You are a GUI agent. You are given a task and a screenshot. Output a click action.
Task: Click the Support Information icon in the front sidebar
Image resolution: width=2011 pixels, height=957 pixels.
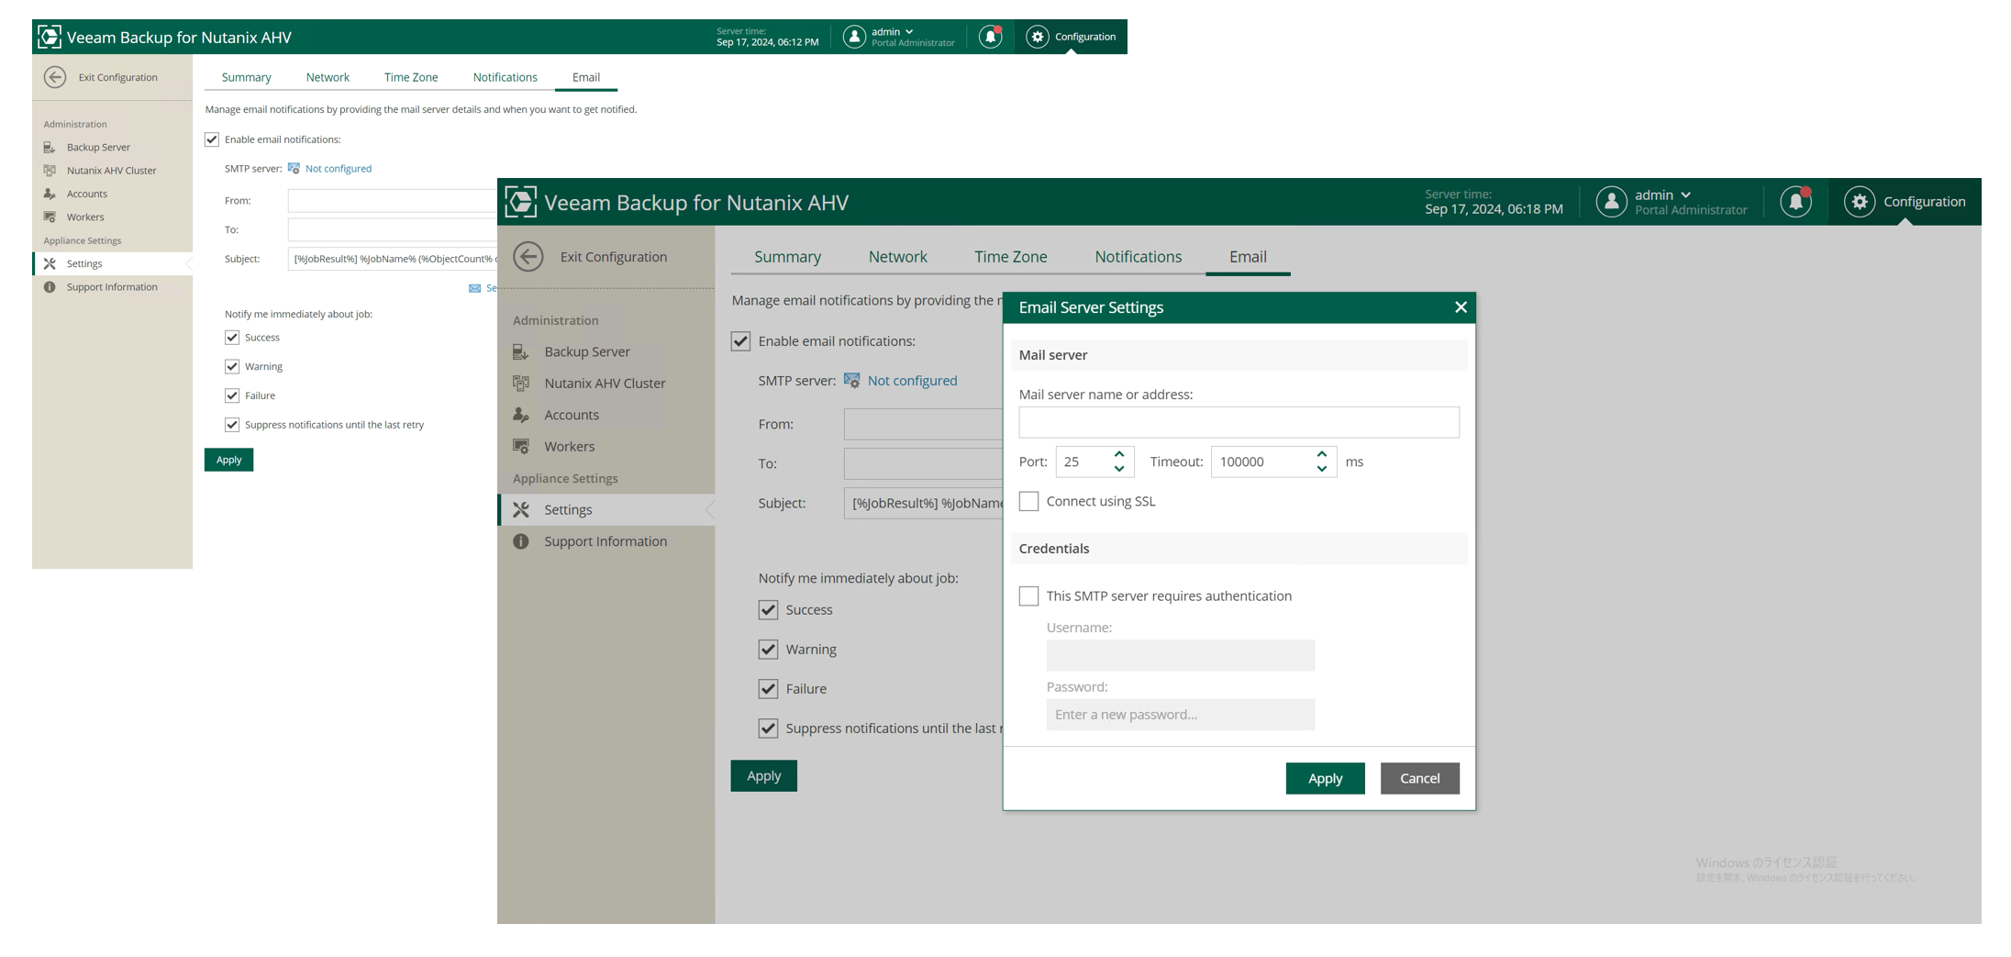click(521, 541)
